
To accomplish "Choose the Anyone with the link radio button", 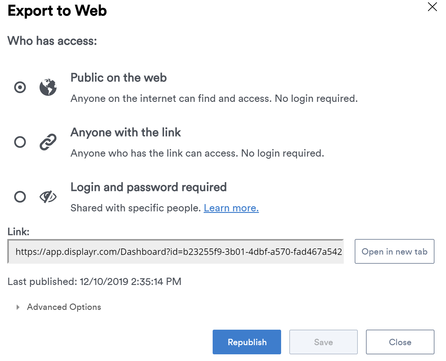I will click(x=20, y=142).
